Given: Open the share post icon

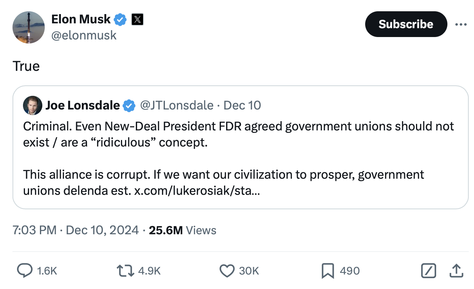Looking at the screenshot, I should pos(456,271).
